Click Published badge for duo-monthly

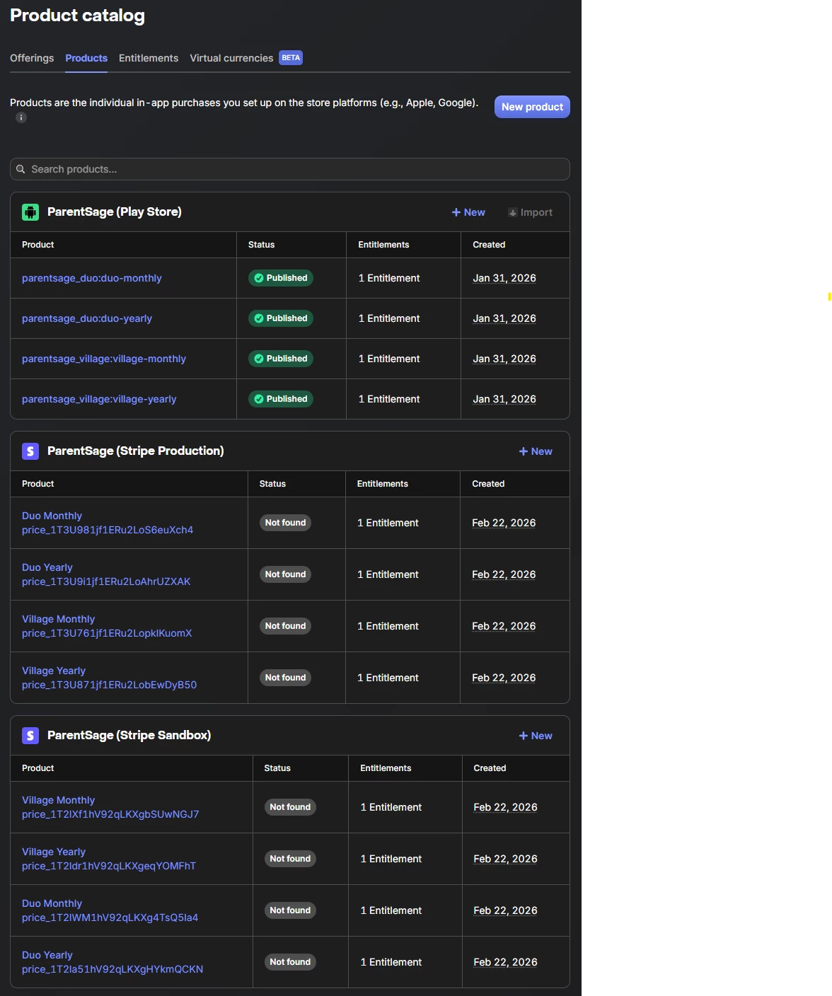tap(281, 278)
